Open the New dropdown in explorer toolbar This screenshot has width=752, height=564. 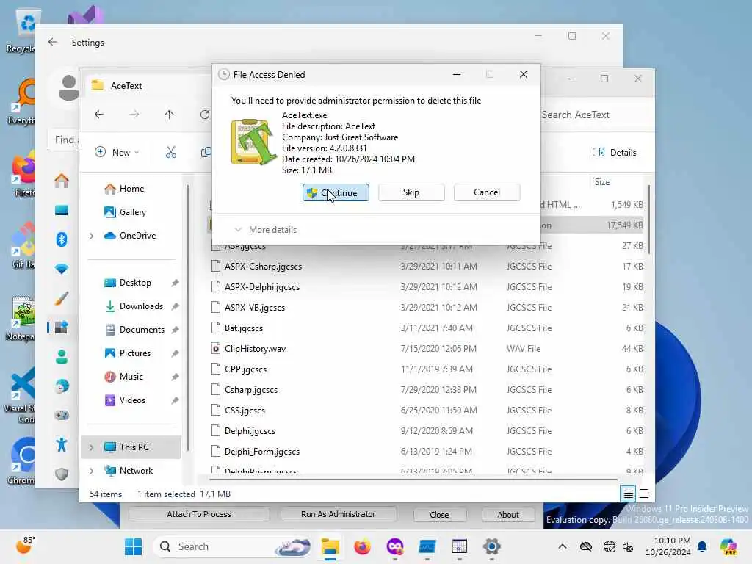tap(117, 152)
